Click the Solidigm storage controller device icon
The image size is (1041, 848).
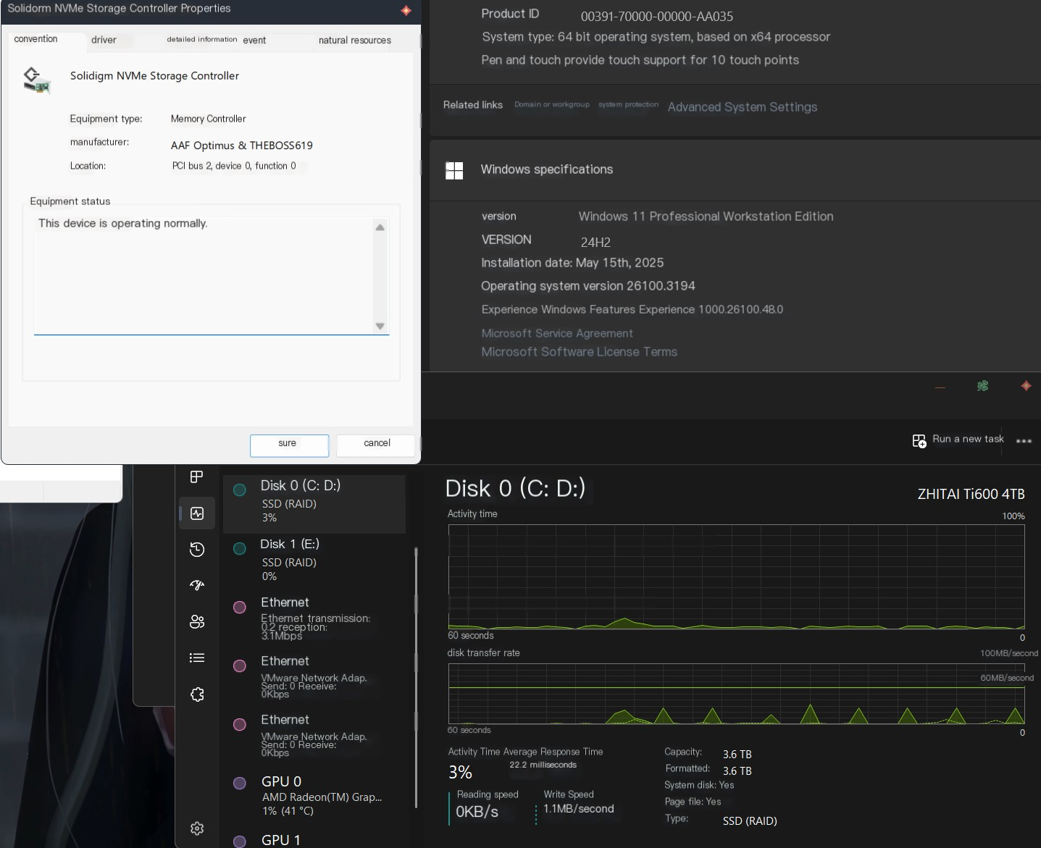37,80
